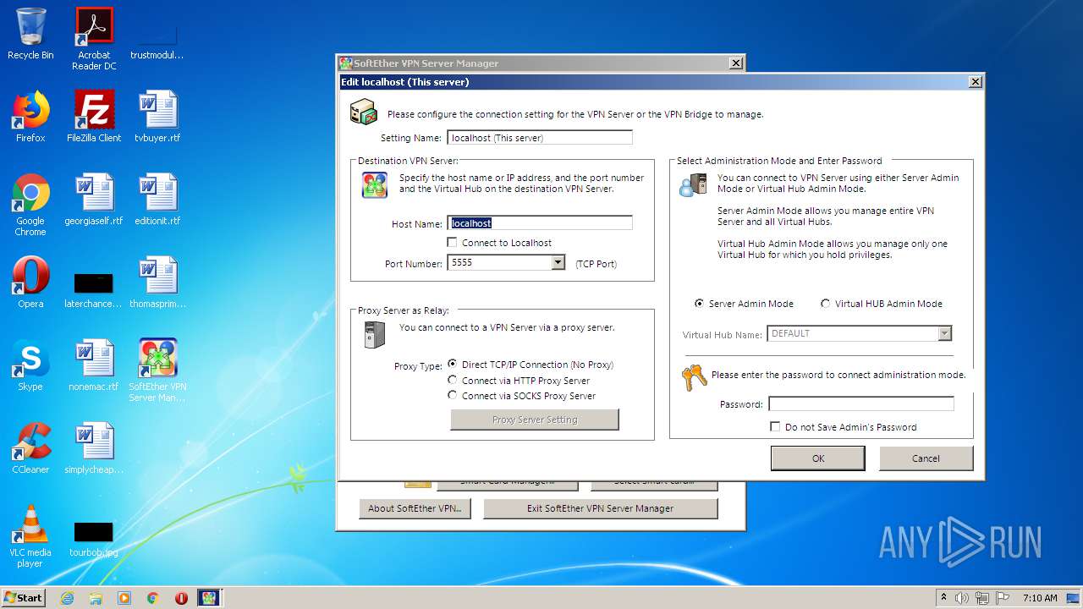
Task: Launch Firefox from the desktop
Action: pyautogui.click(x=30, y=117)
